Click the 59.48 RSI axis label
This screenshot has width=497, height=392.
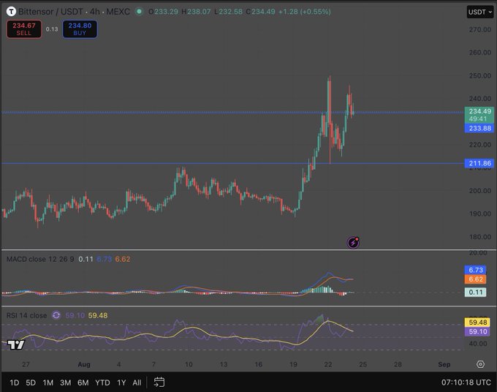pyautogui.click(x=477, y=323)
